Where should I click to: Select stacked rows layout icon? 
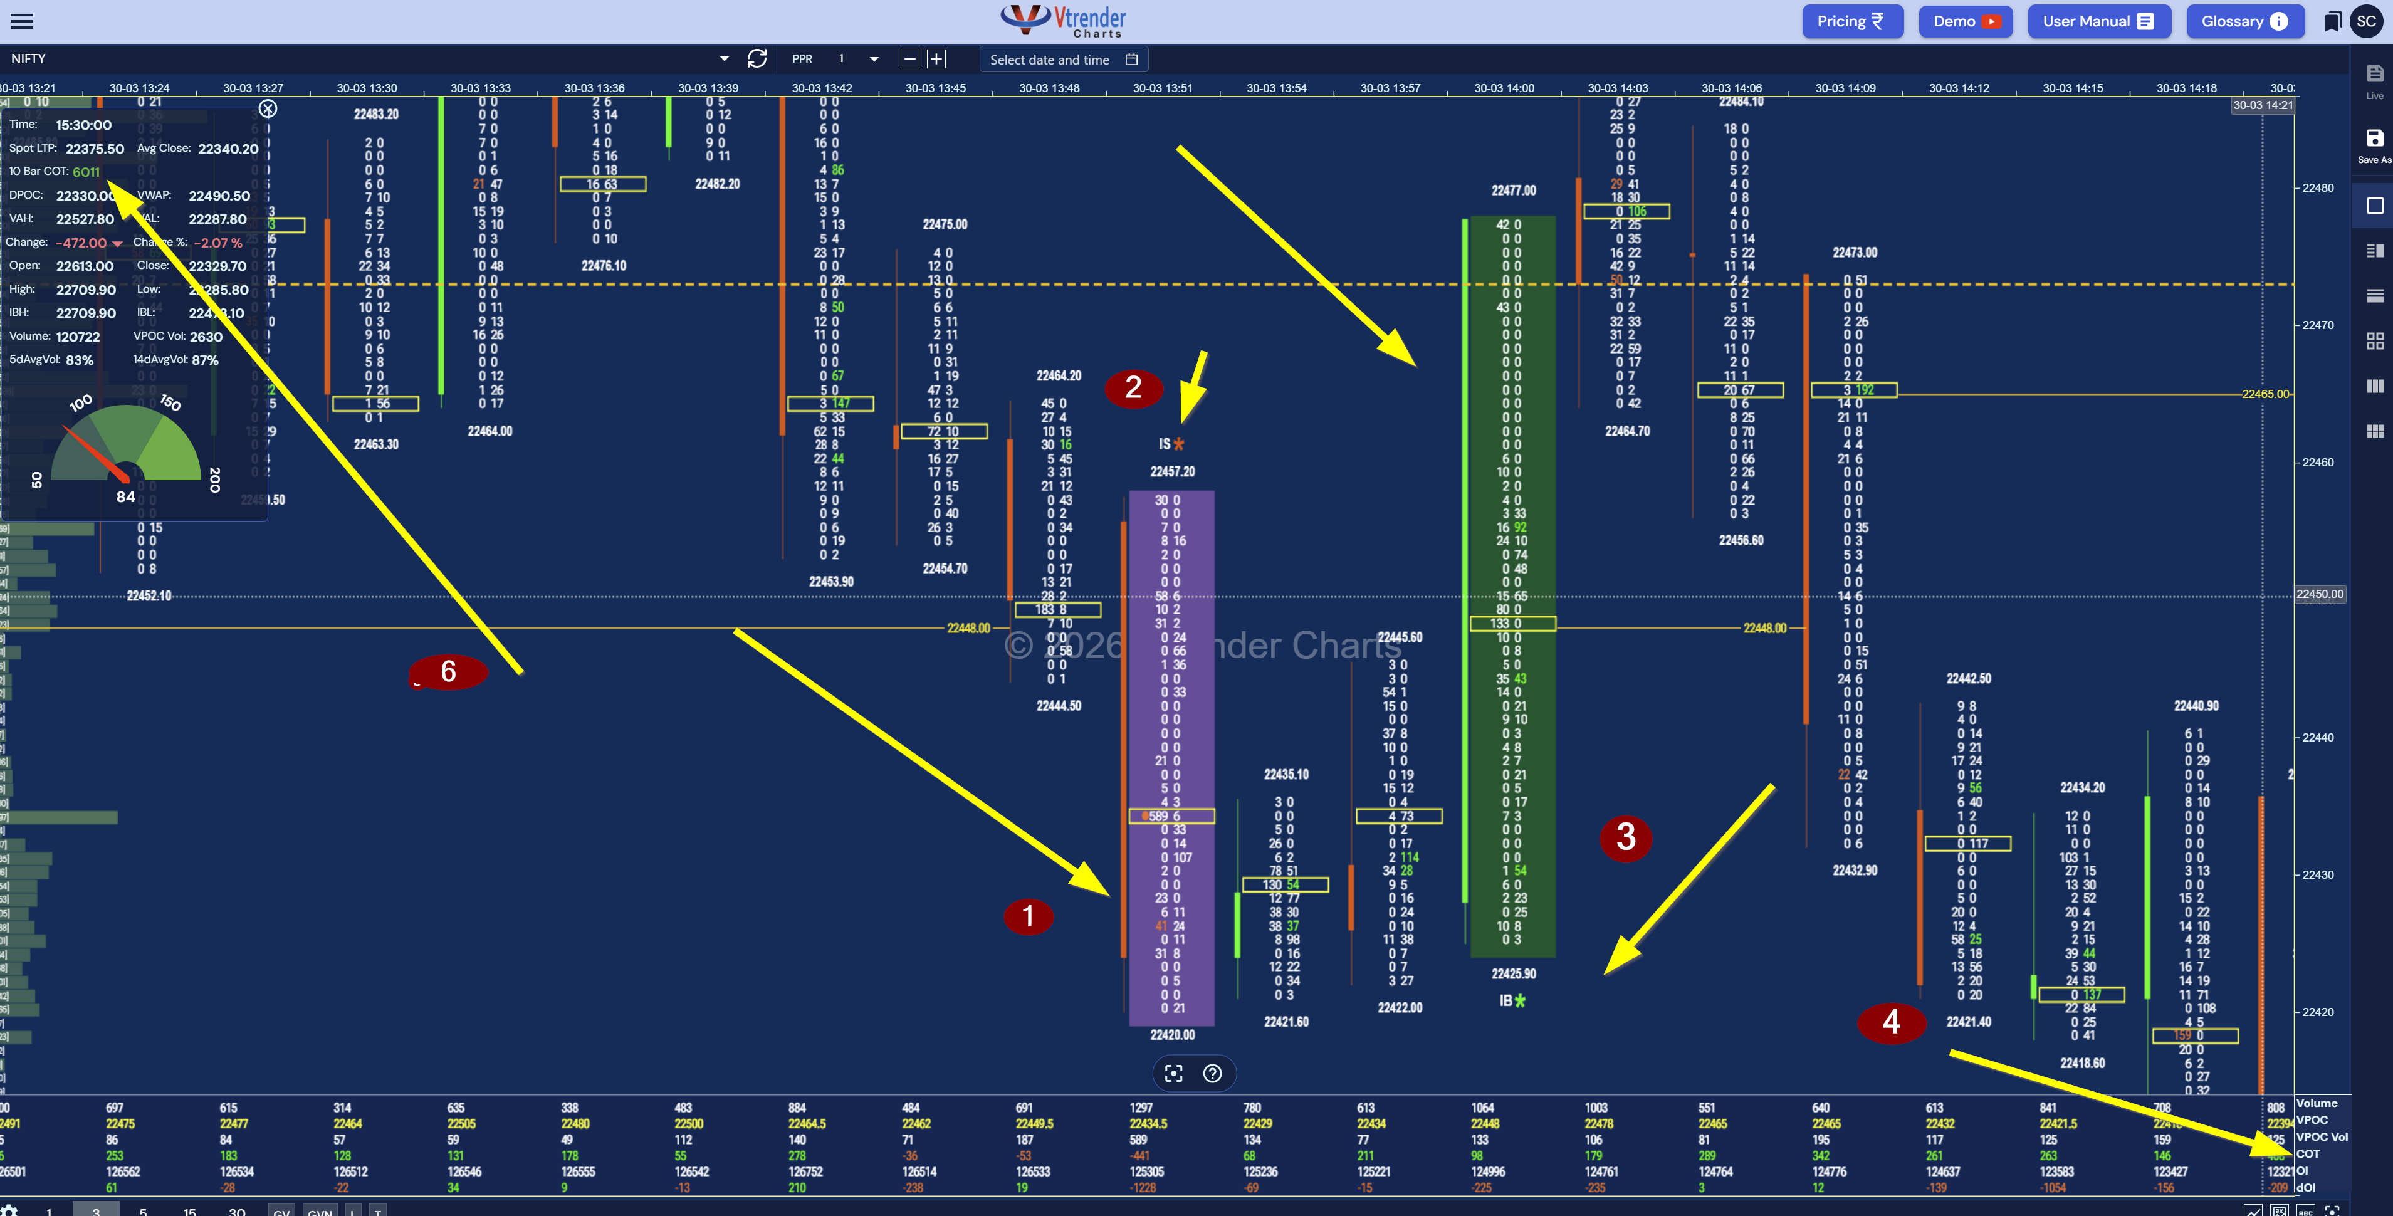(x=2374, y=295)
